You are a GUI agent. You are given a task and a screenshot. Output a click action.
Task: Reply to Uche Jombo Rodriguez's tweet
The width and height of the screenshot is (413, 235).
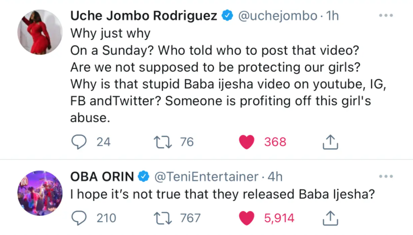click(x=80, y=142)
